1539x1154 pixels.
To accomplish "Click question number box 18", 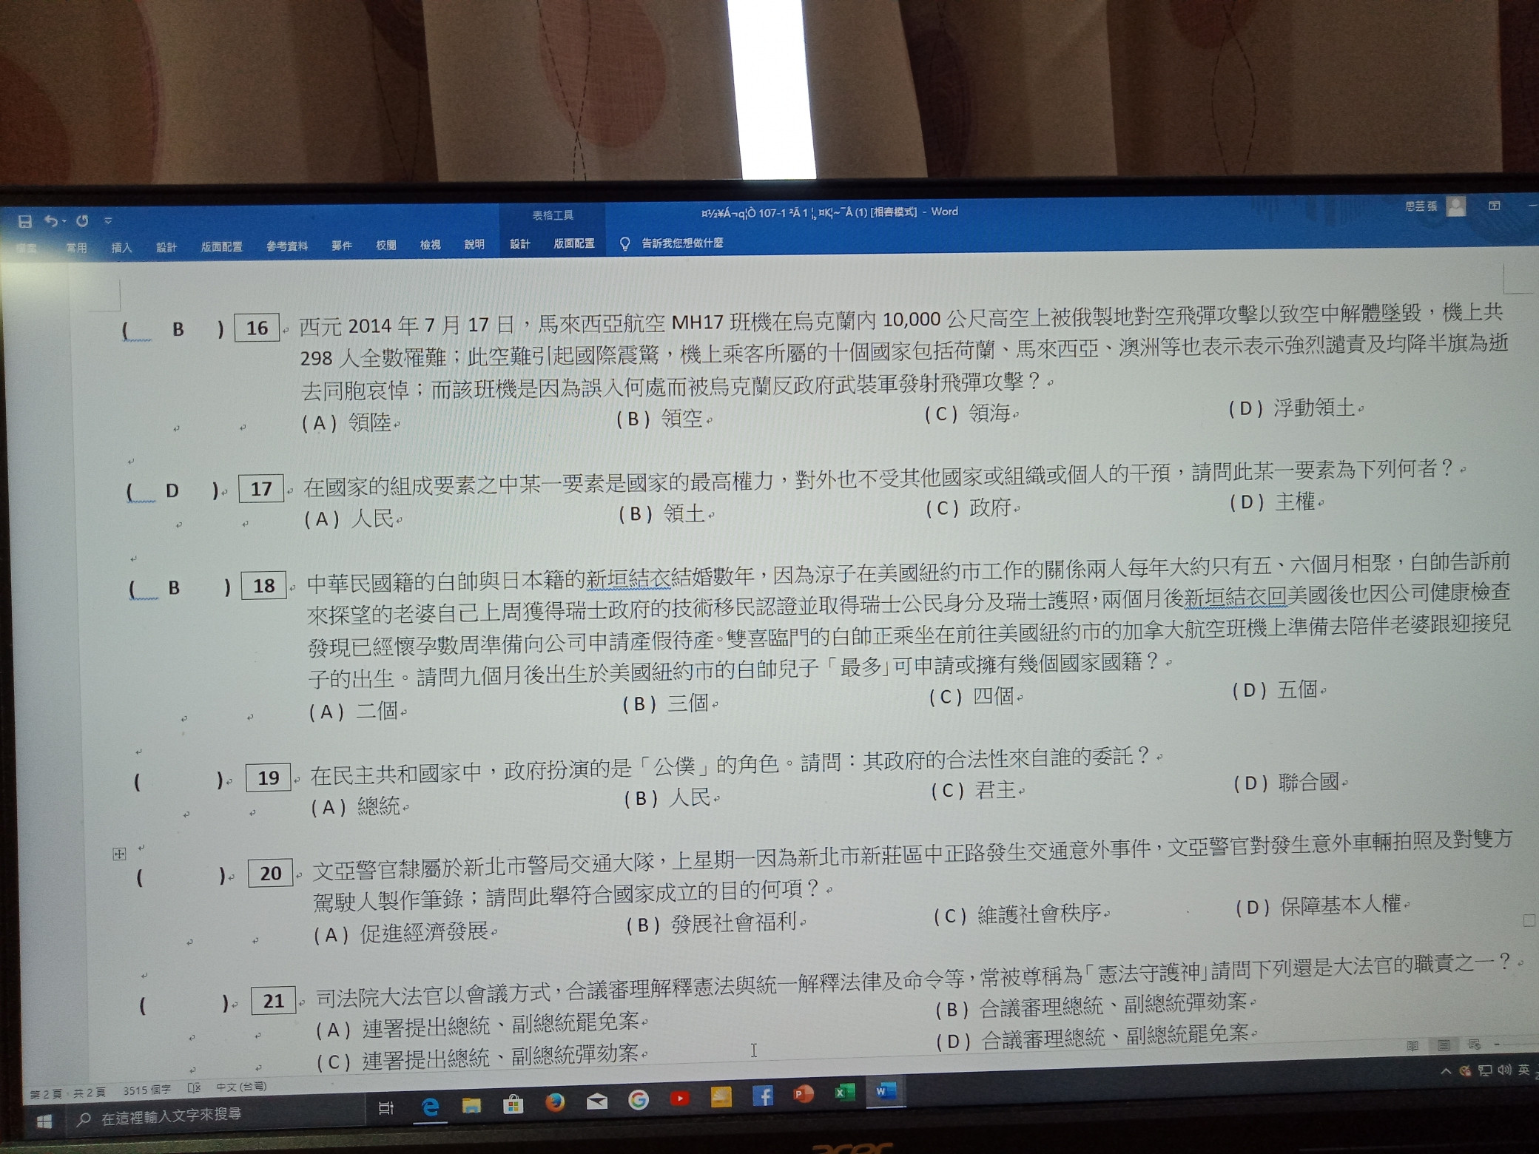I will click(264, 586).
